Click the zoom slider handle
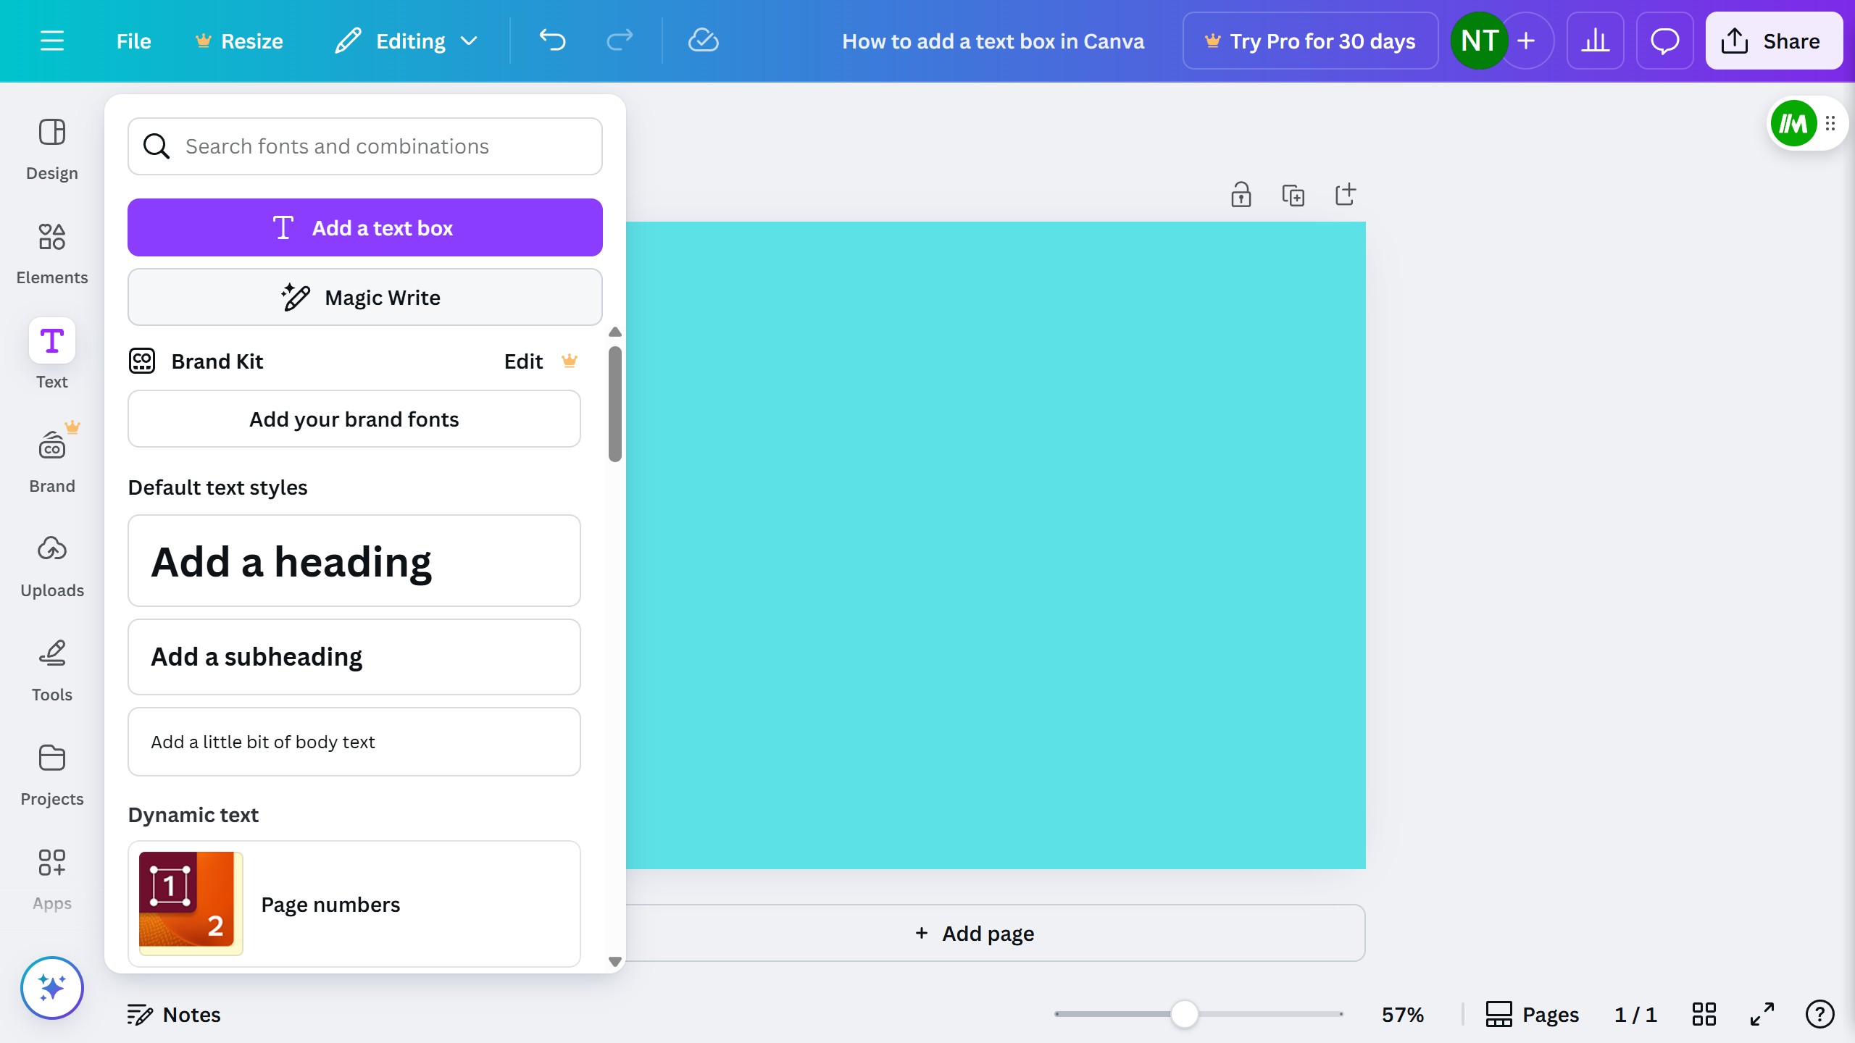The height and width of the screenshot is (1043, 1855). click(x=1184, y=1014)
